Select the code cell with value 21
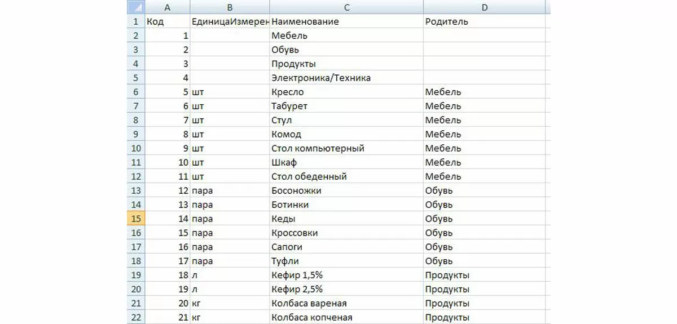Screen dimensions: 677x324 pyautogui.click(x=168, y=317)
